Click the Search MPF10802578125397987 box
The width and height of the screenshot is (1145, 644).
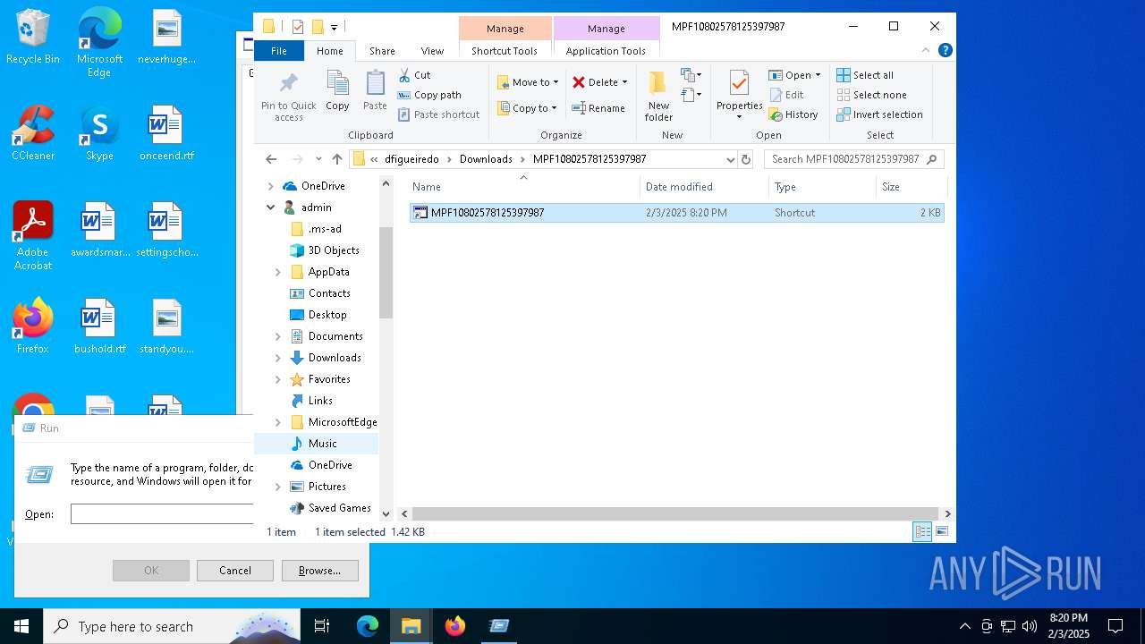[853, 159]
